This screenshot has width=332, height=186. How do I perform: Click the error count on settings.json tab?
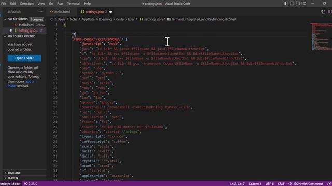(x=106, y=12)
